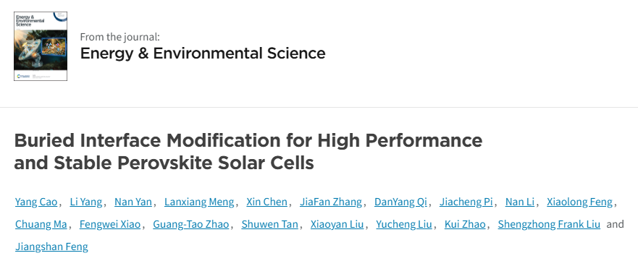
Task: Follow the DanYang Qi author link
Action: click(400, 202)
